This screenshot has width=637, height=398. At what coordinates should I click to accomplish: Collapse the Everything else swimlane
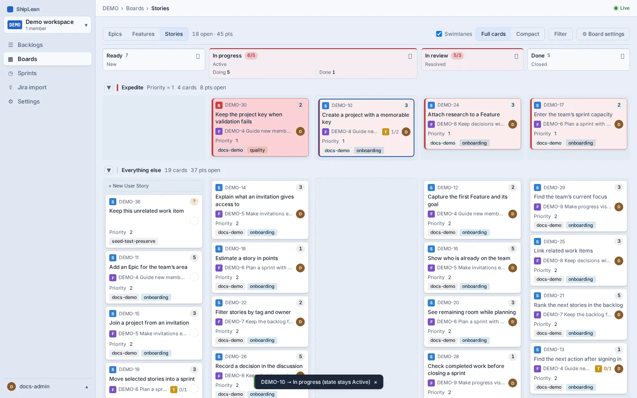(x=109, y=170)
